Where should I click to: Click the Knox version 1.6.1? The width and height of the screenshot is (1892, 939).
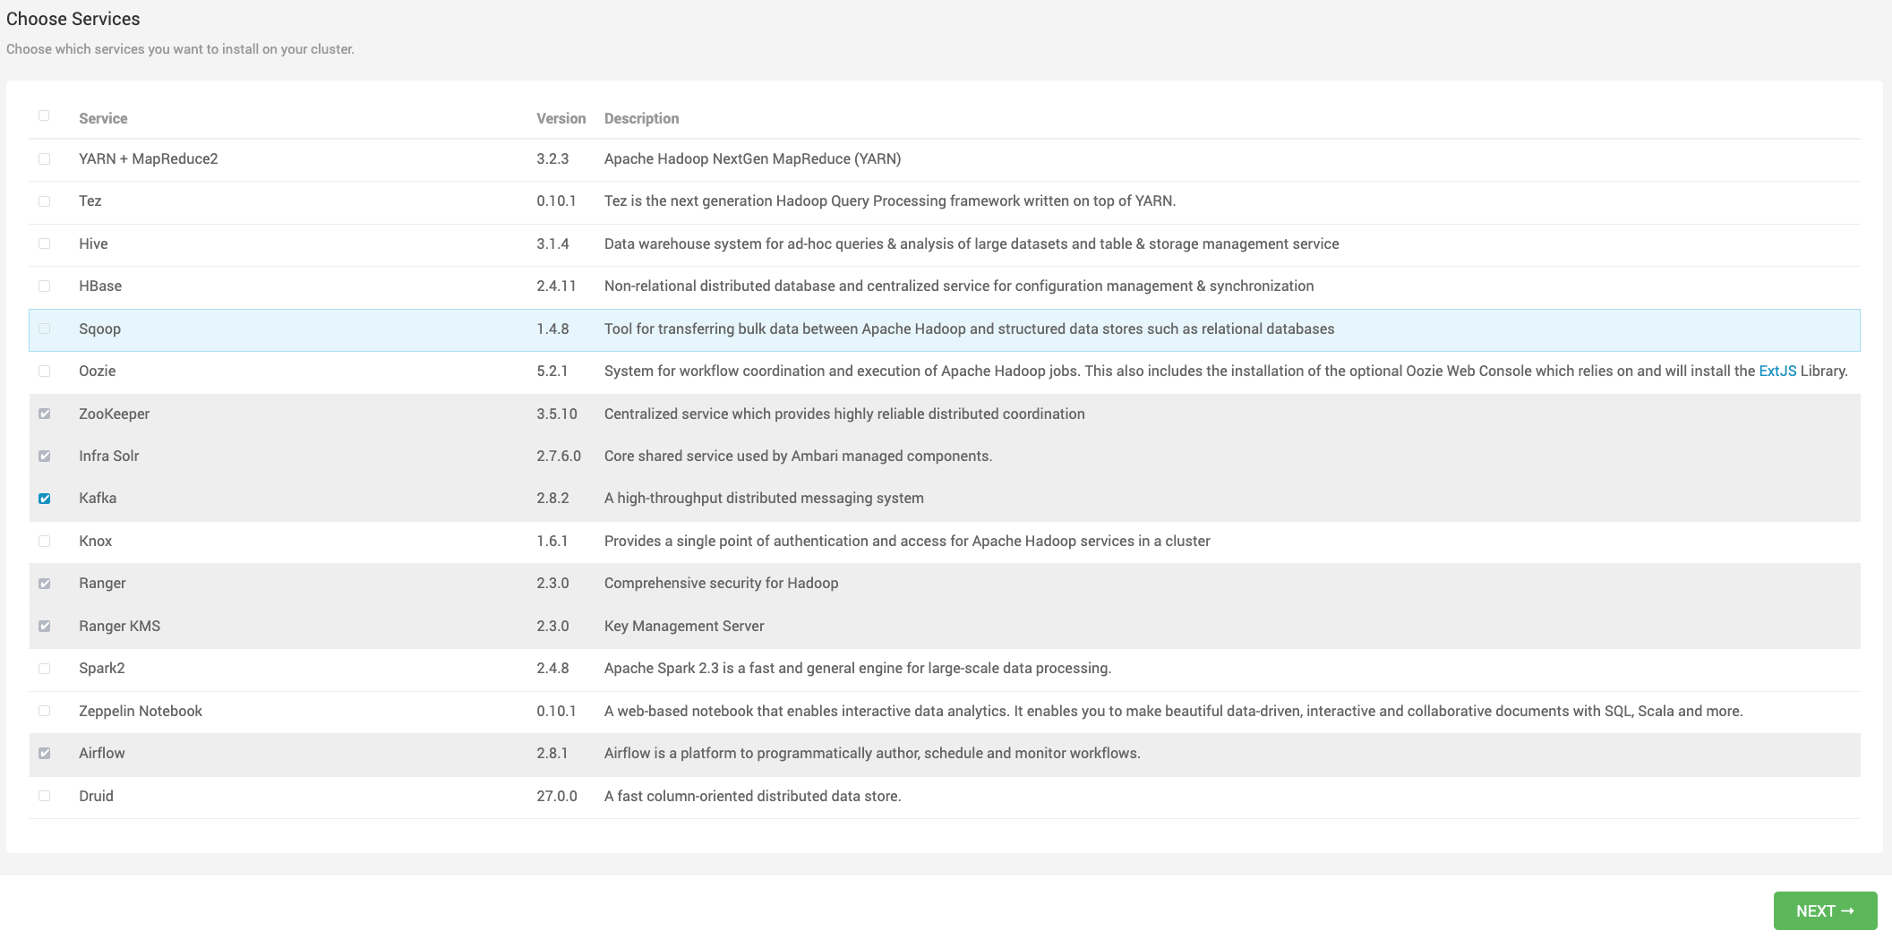coord(552,541)
